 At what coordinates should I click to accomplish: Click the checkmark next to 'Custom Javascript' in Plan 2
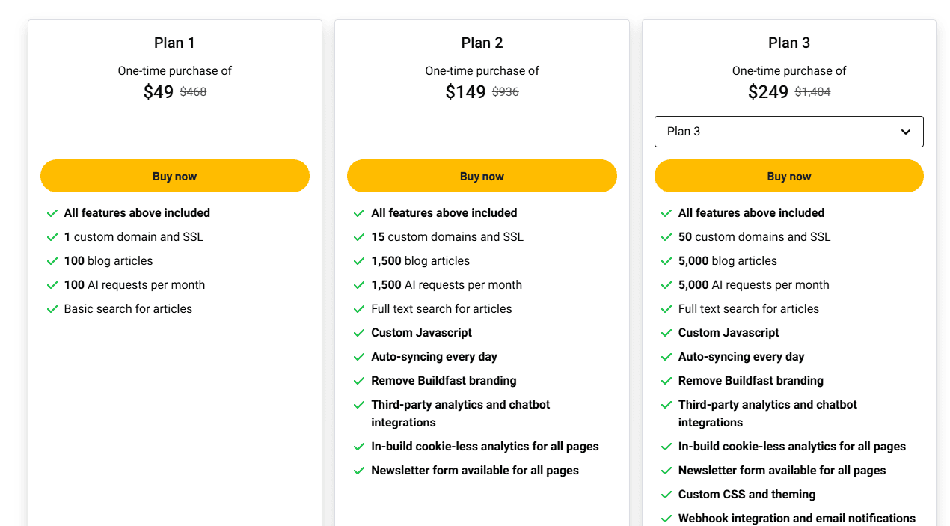point(360,333)
